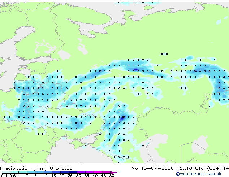Click the 25–30 mm navy legend swatch
The height and width of the screenshot is (177, 229).
[x=73, y=172]
